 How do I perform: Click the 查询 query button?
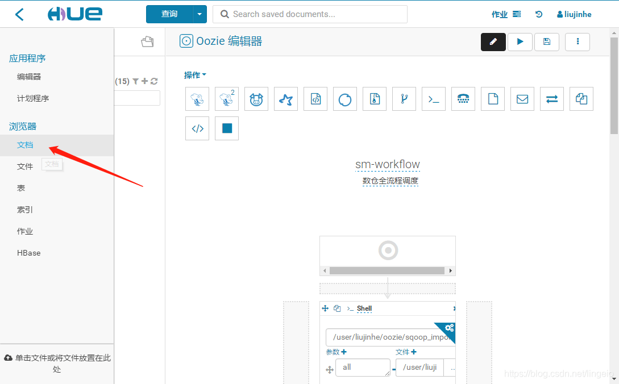(169, 14)
